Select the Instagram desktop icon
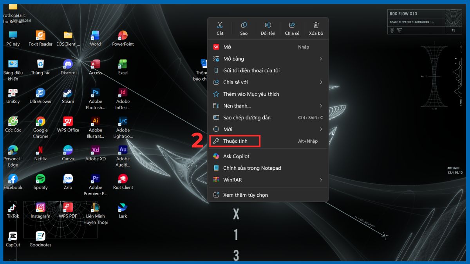This screenshot has width=470, height=264. pos(40,210)
